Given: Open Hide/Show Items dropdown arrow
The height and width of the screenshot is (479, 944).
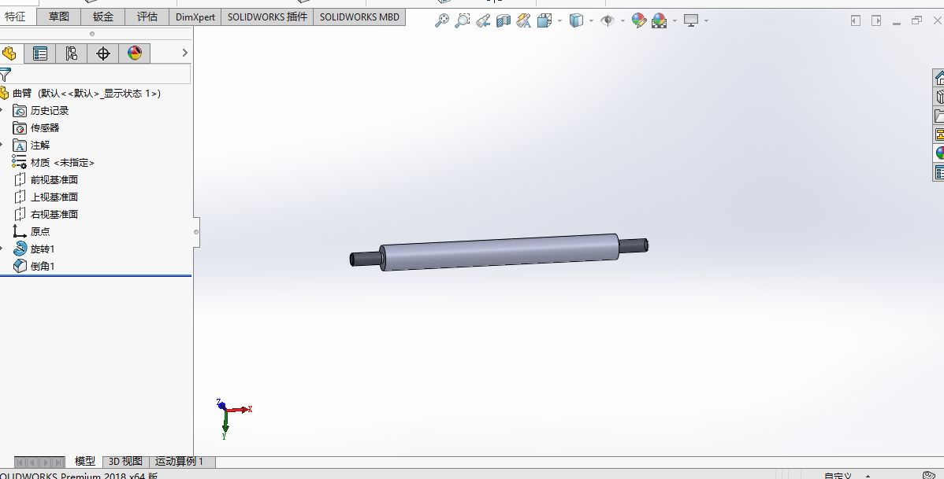Looking at the screenshot, I should point(623,21).
